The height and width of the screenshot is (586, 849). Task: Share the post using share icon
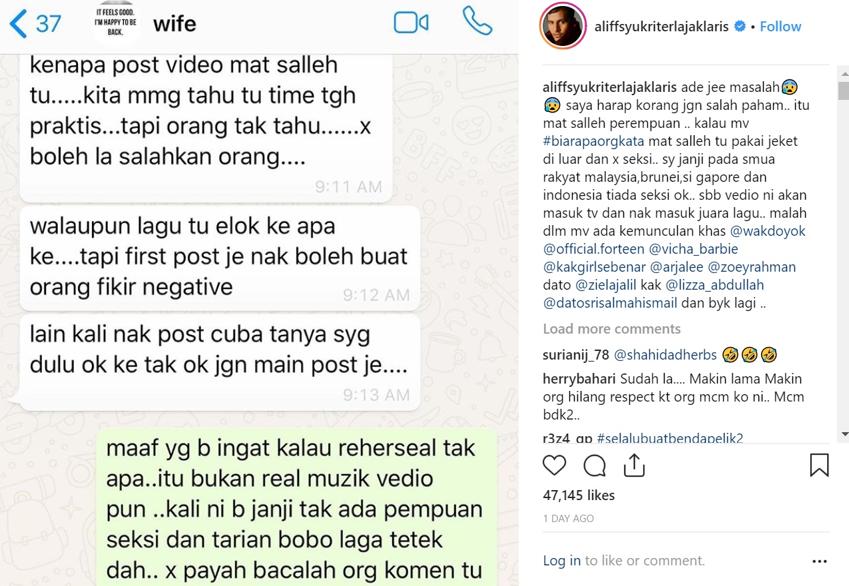[x=634, y=465]
